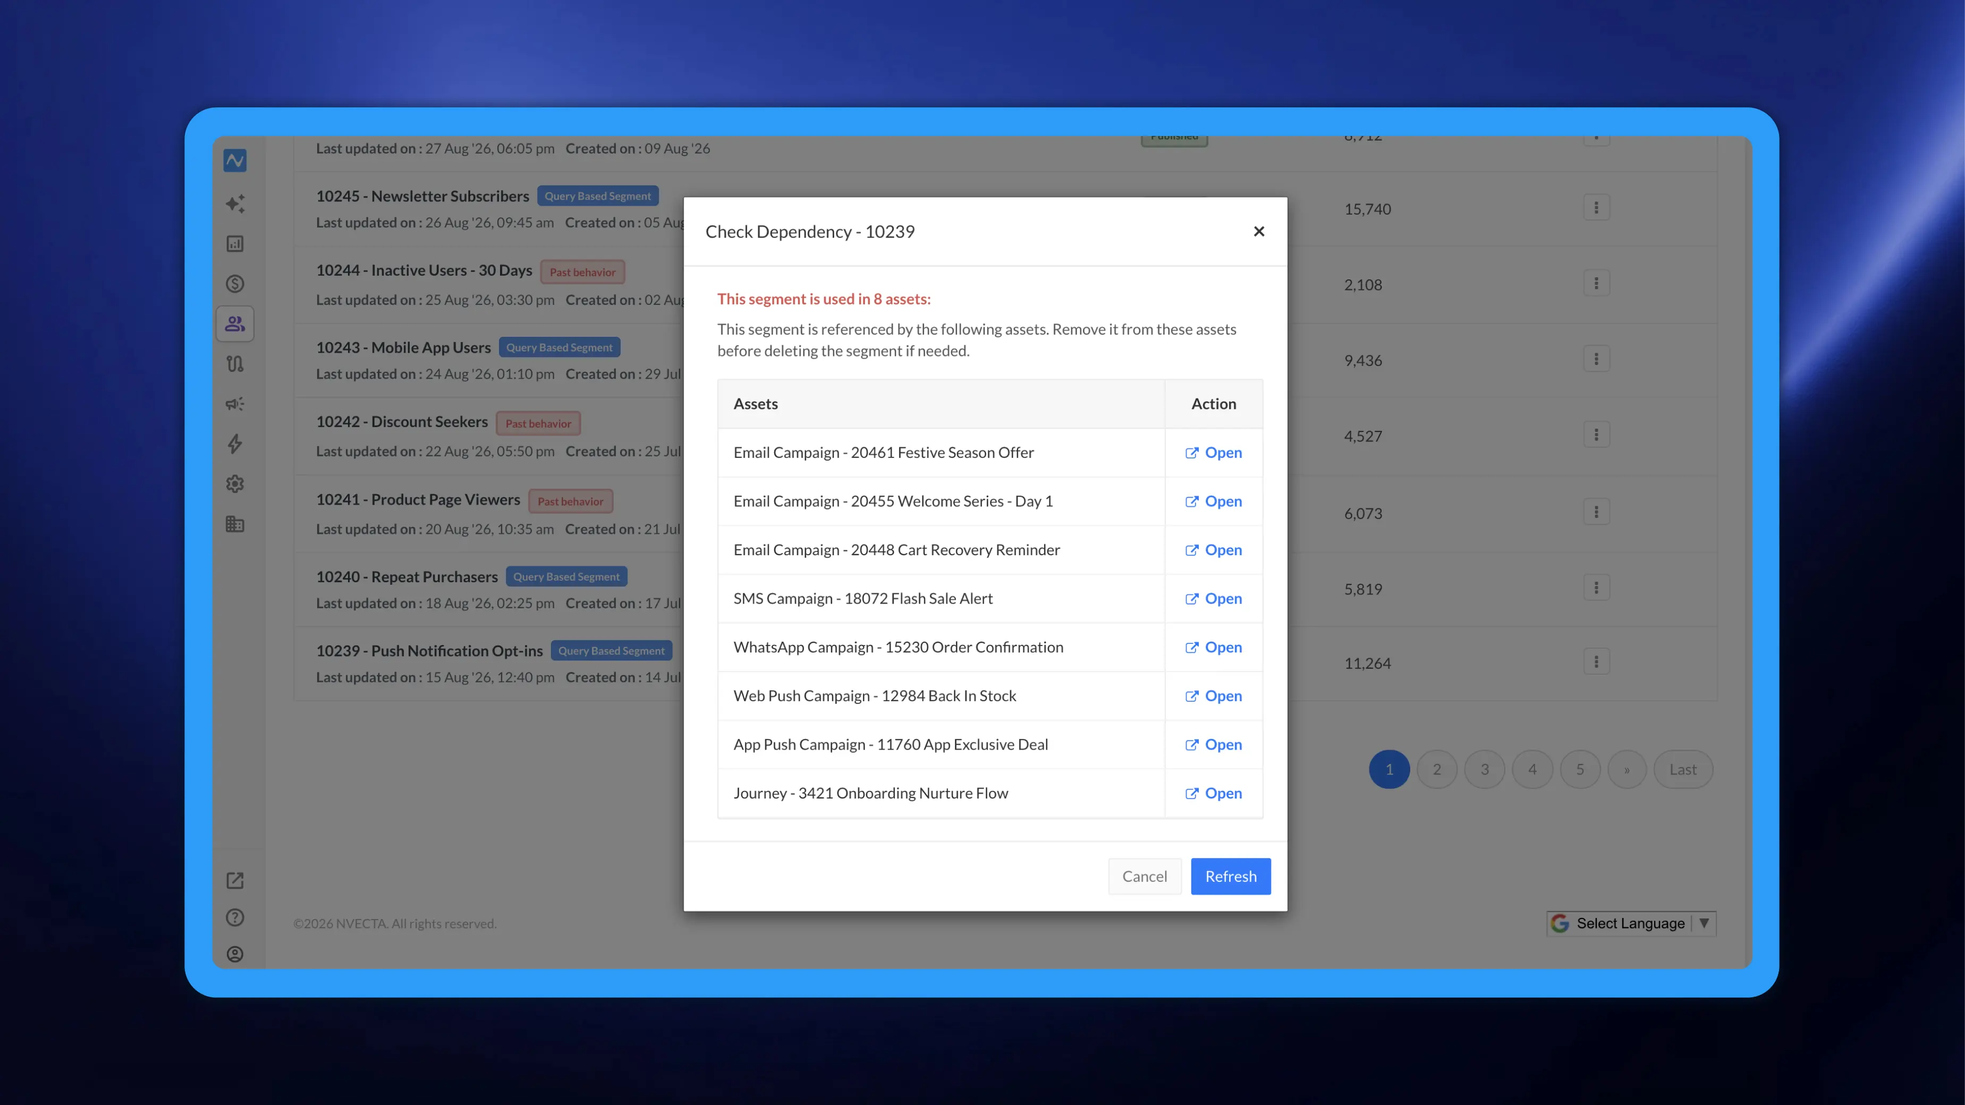Open the dashboard chart icon in the sidebar
Viewport: 1965px width, 1105px height.
click(235, 244)
